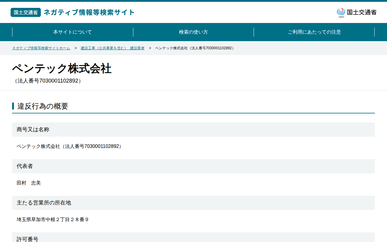Image resolution: width=387 pixels, height=242 pixels.
Task: Click the address 埼玉県草加市中根２丁目２８番９
Action: tap(53, 220)
